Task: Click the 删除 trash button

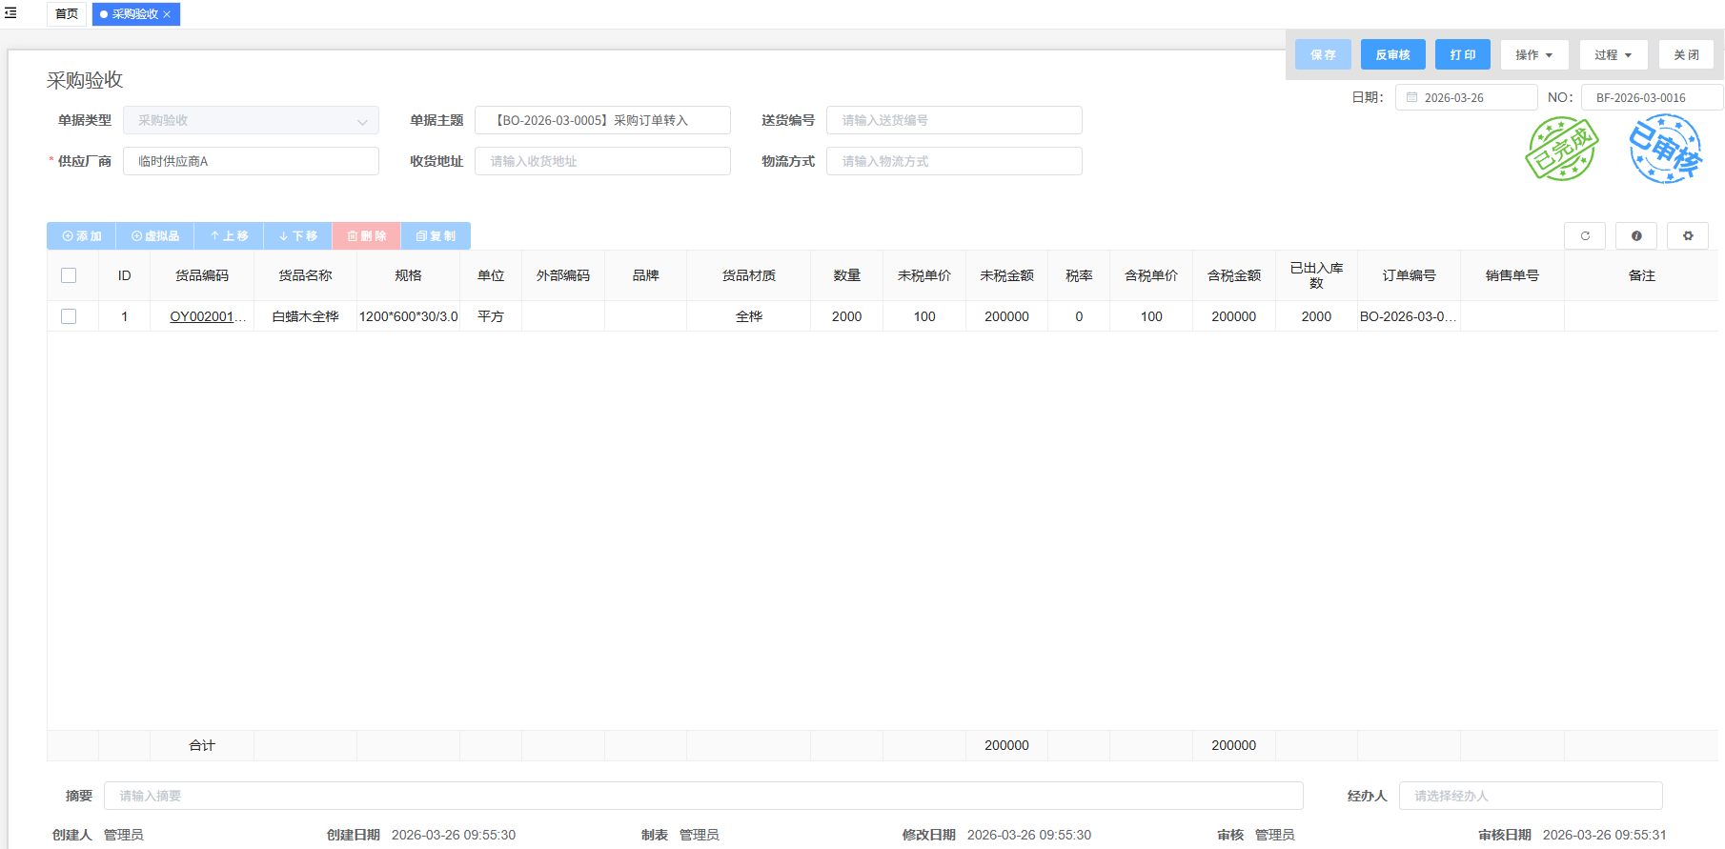Action: coord(367,236)
